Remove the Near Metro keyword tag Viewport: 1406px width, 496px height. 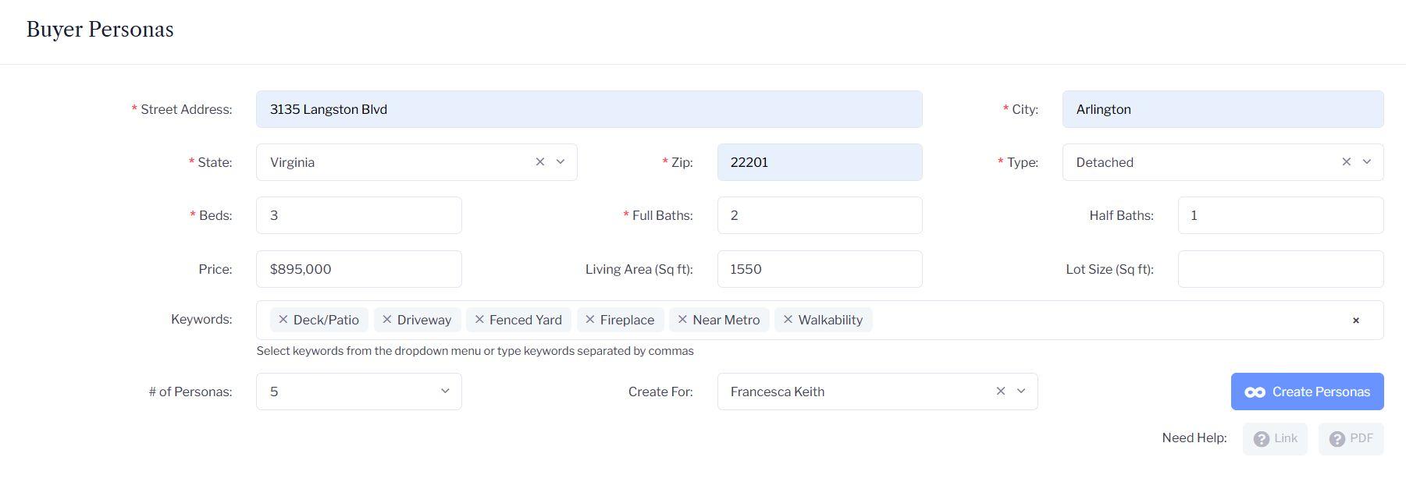pyautogui.click(x=682, y=320)
